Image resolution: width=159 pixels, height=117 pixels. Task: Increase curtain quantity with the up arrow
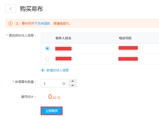(x=73, y=81)
